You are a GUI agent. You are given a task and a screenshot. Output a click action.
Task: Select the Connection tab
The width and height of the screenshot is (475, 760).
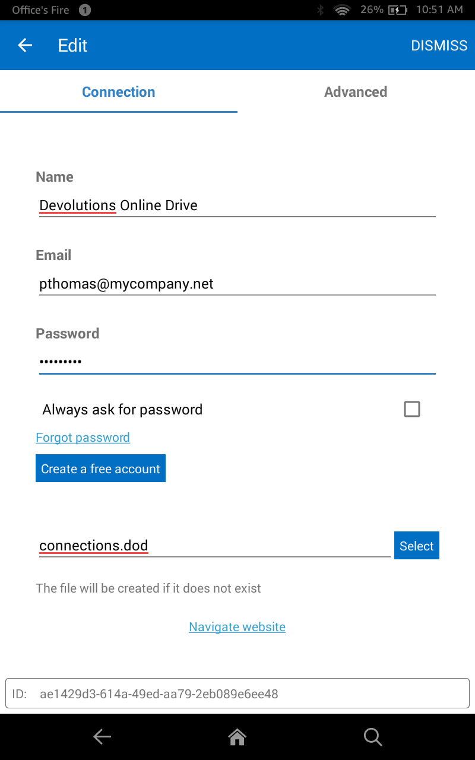(119, 92)
